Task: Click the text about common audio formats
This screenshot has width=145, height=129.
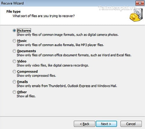Action: tap(60, 45)
